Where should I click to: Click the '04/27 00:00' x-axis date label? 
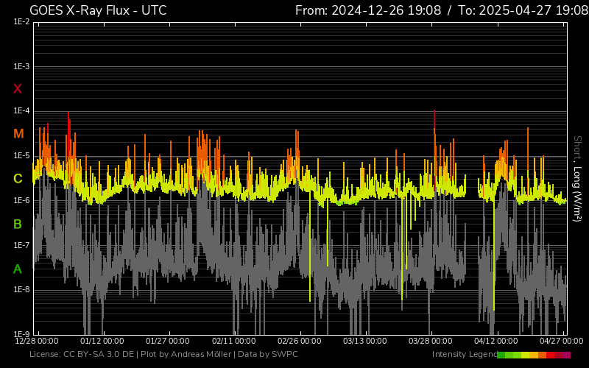(x=562, y=341)
